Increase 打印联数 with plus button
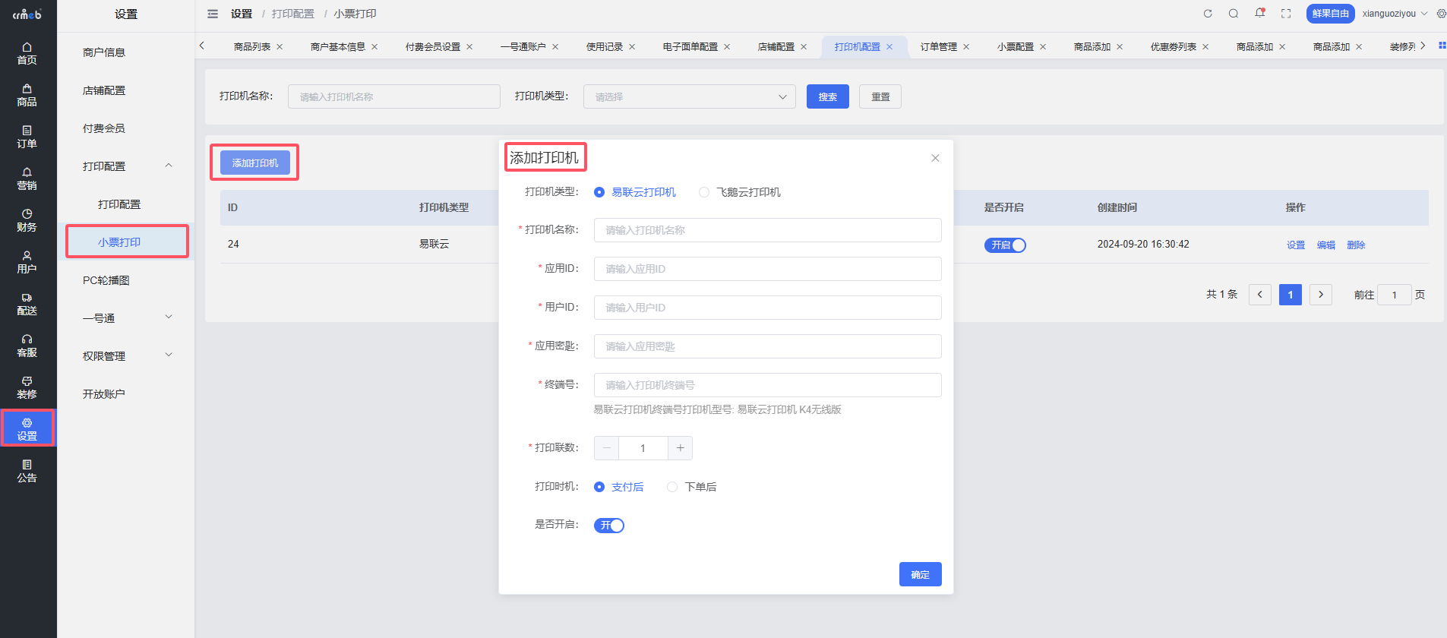 point(680,448)
